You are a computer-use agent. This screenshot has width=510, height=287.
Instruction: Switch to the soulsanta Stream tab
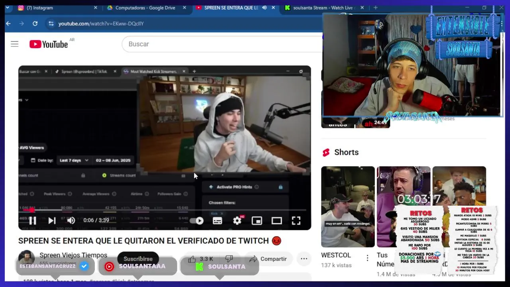click(324, 8)
